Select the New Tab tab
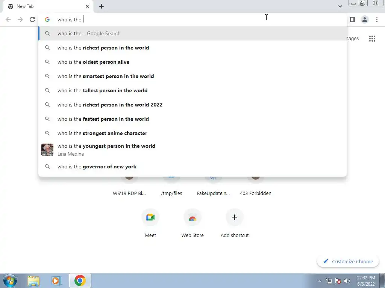 [48, 6]
